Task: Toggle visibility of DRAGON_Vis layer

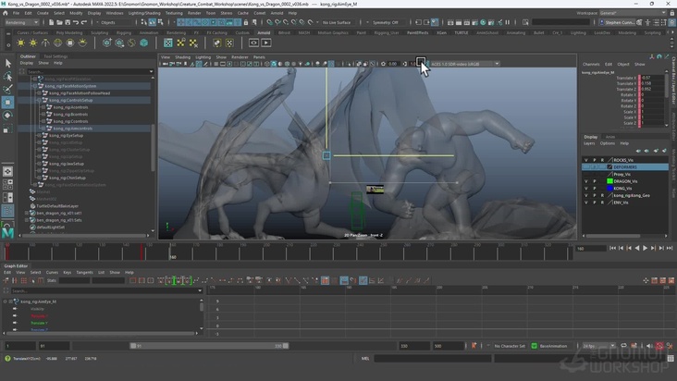Action: click(x=585, y=181)
